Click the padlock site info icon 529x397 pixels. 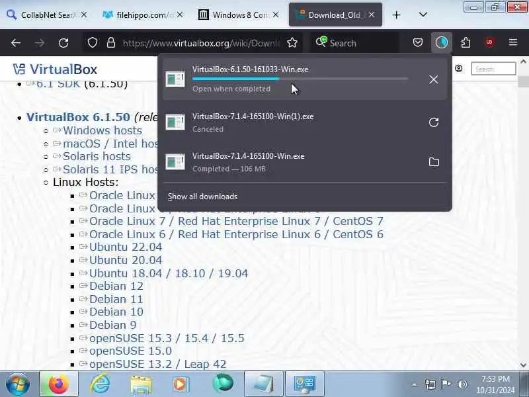111,43
